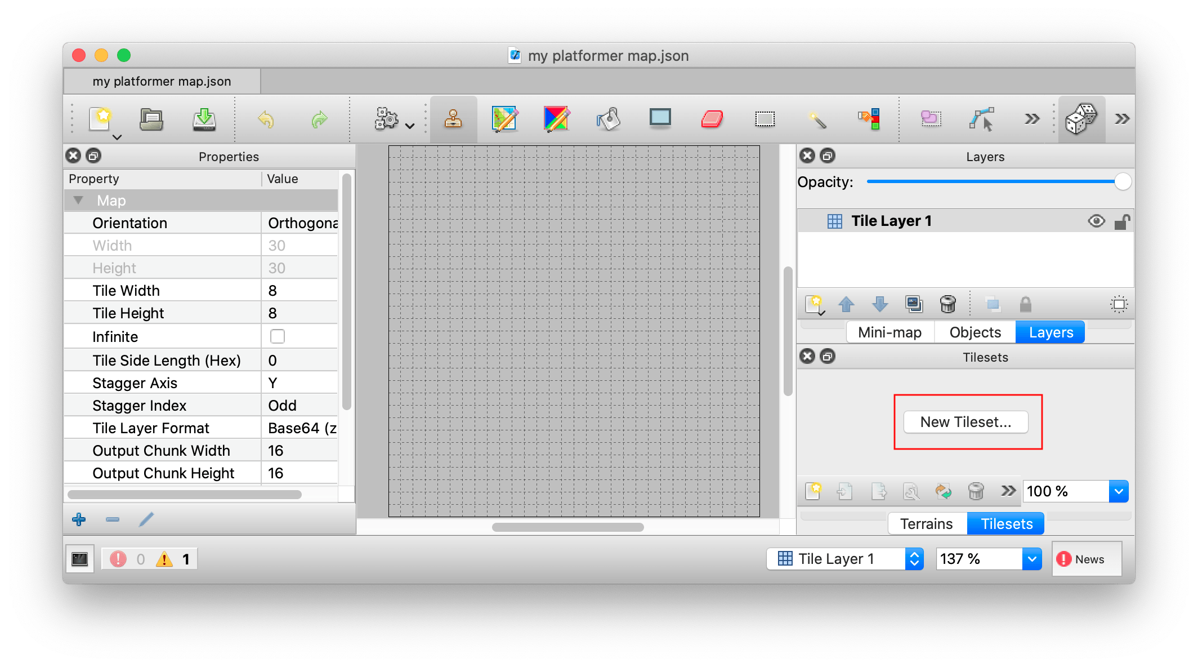Open the map zoom 137 % dropdown
This screenshot has width=1198, height=667.
tap(1032, 559)
